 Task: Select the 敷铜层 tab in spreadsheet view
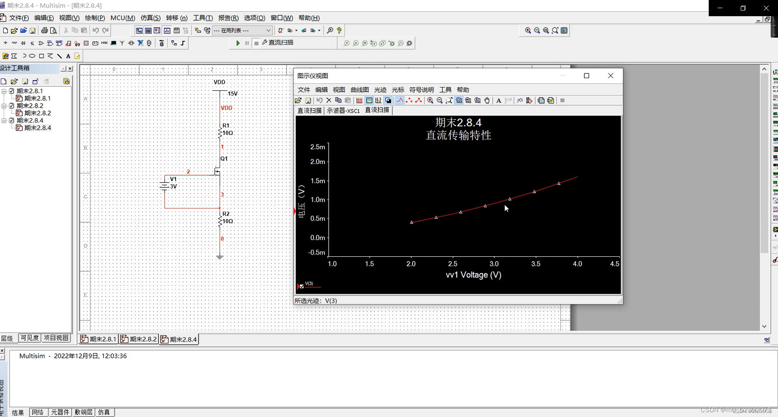84,412
